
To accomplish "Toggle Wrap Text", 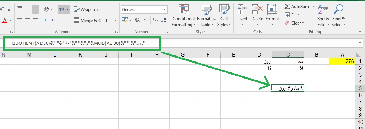I will click(87, 10).
